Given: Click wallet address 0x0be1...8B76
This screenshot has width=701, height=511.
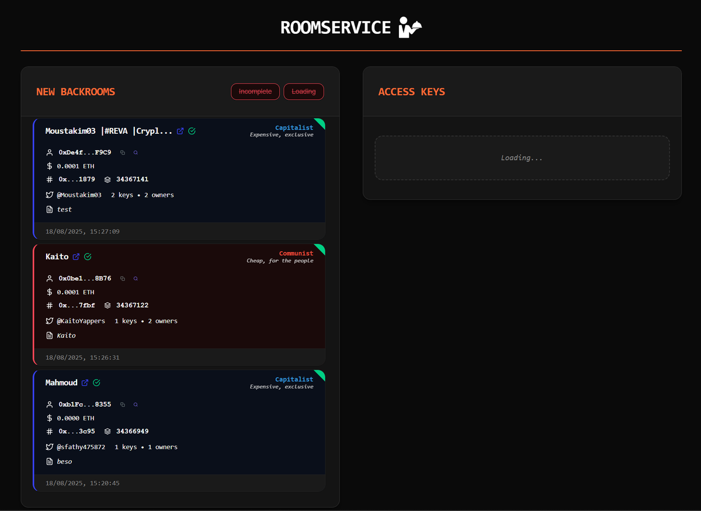Looking at the screenshot, I should (x=85, y=279).
